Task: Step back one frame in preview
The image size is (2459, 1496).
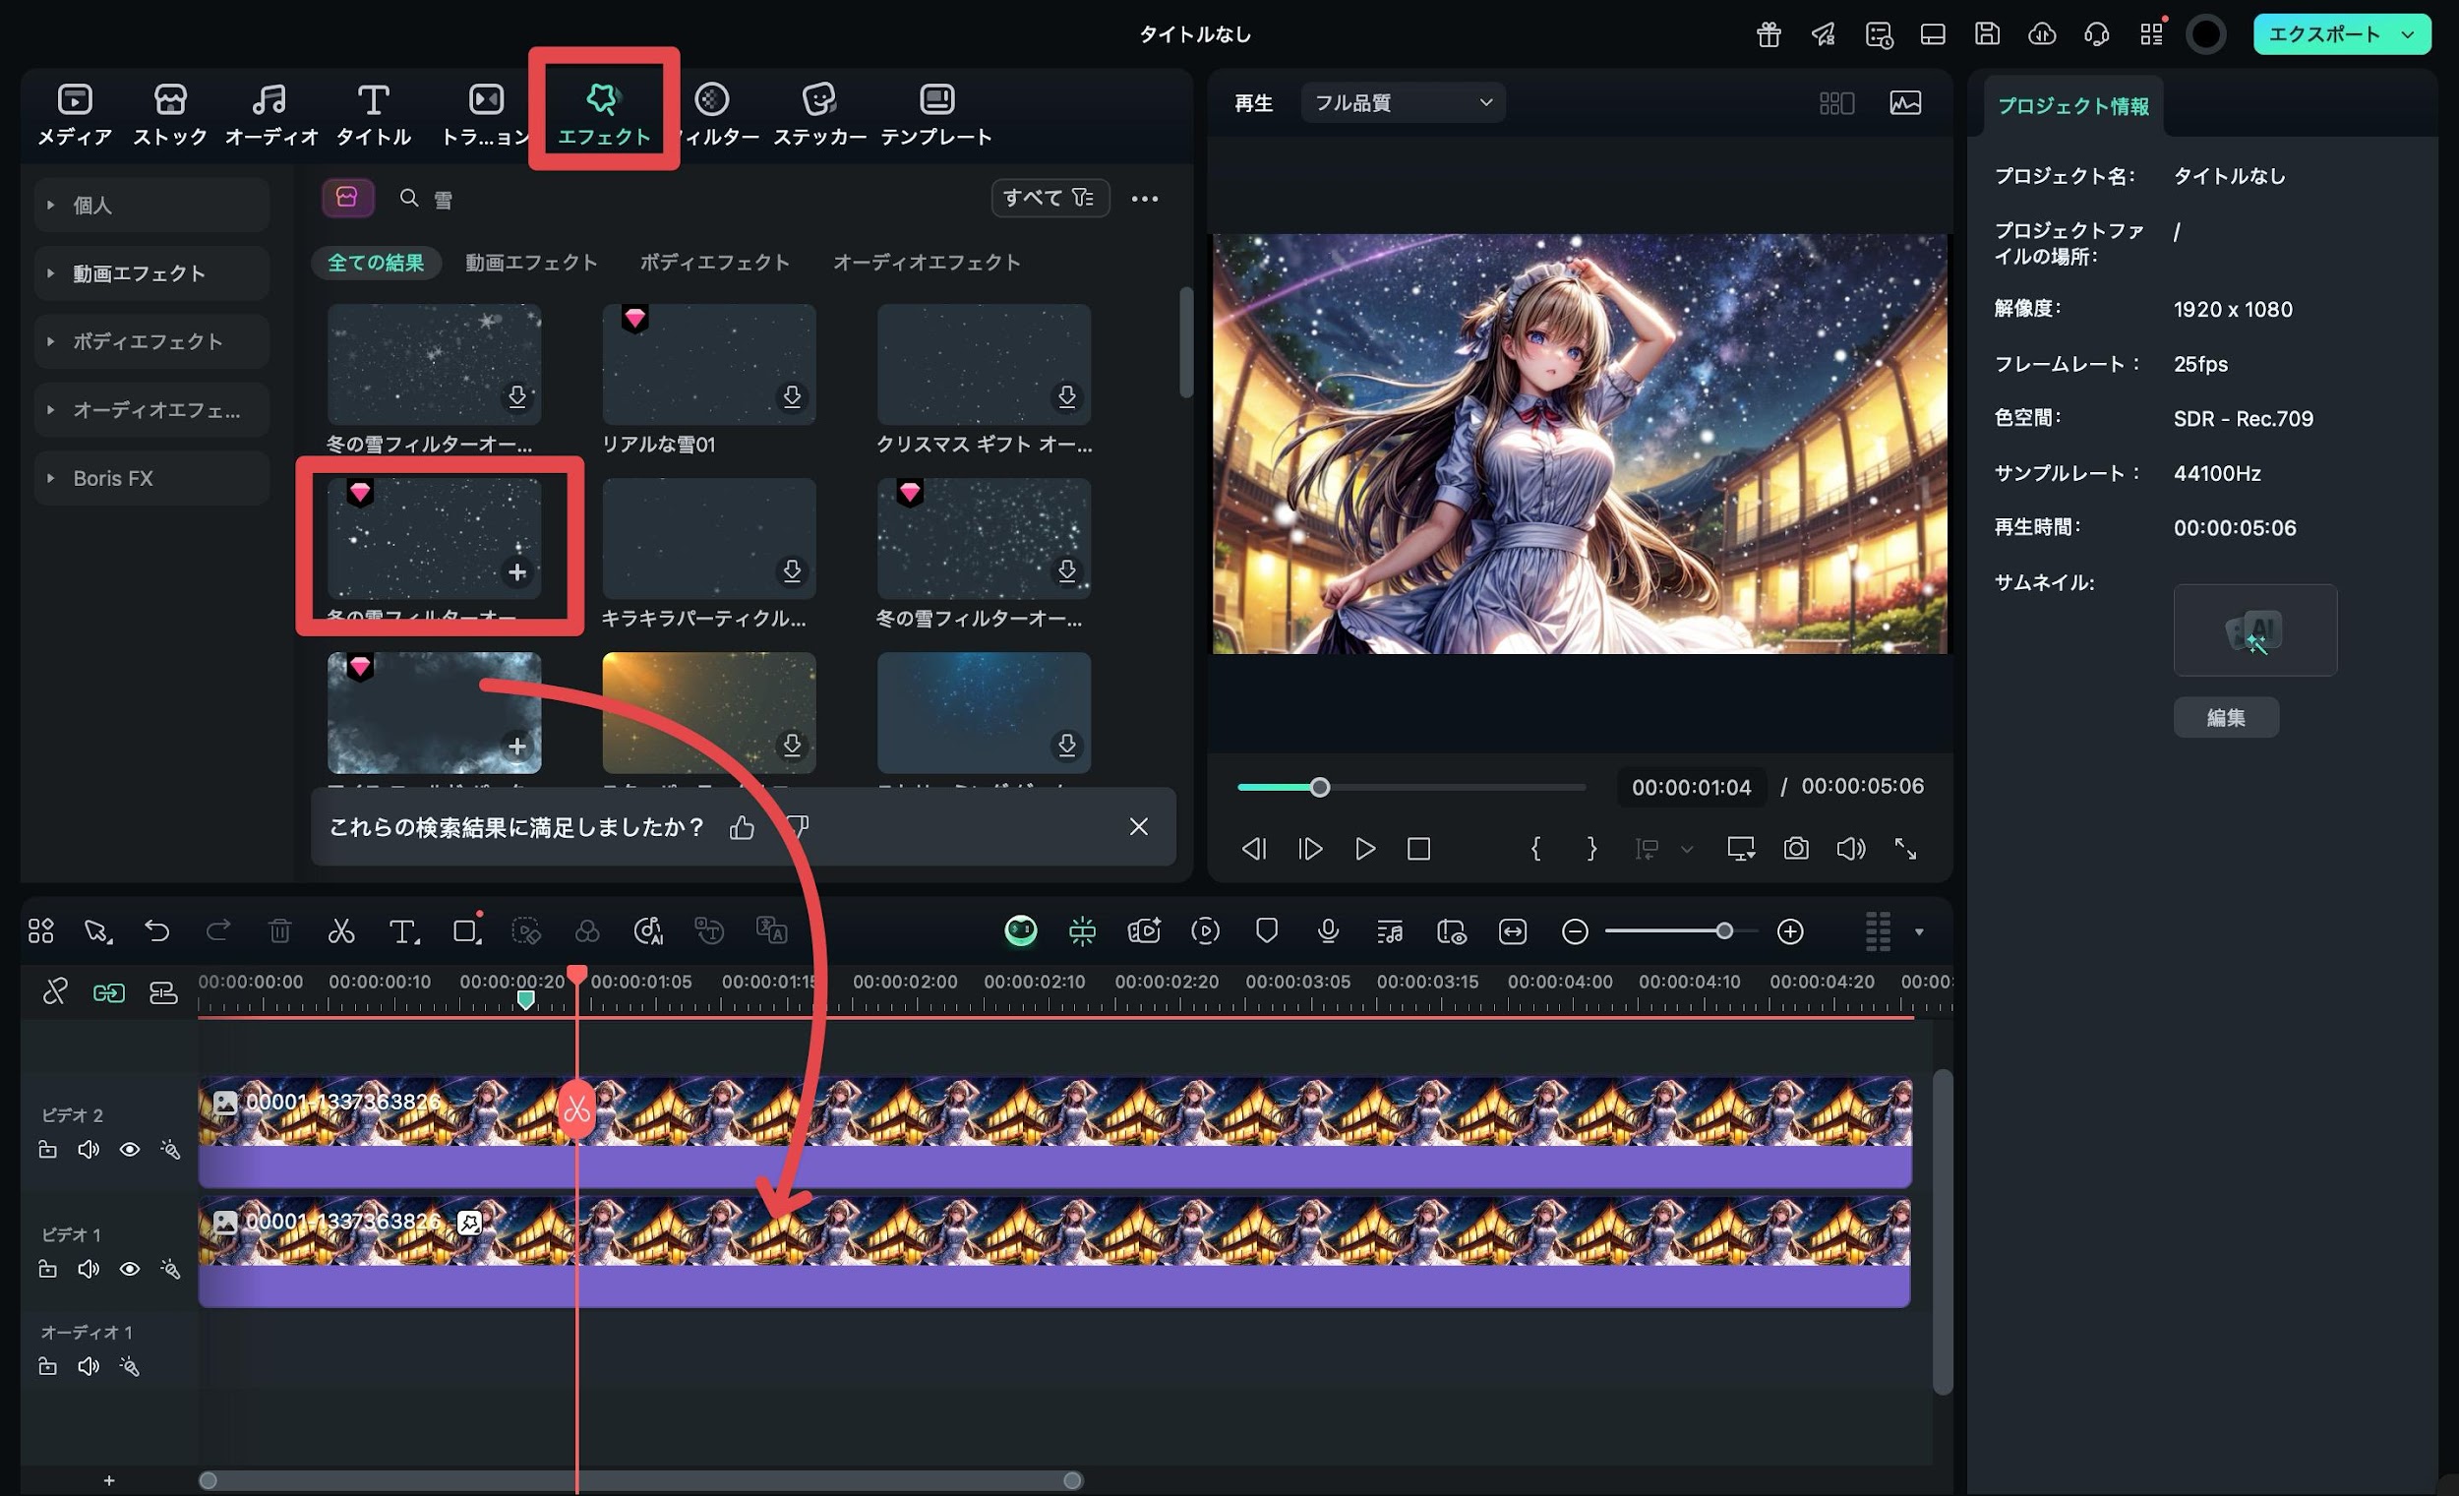Action: point(1254,849)
